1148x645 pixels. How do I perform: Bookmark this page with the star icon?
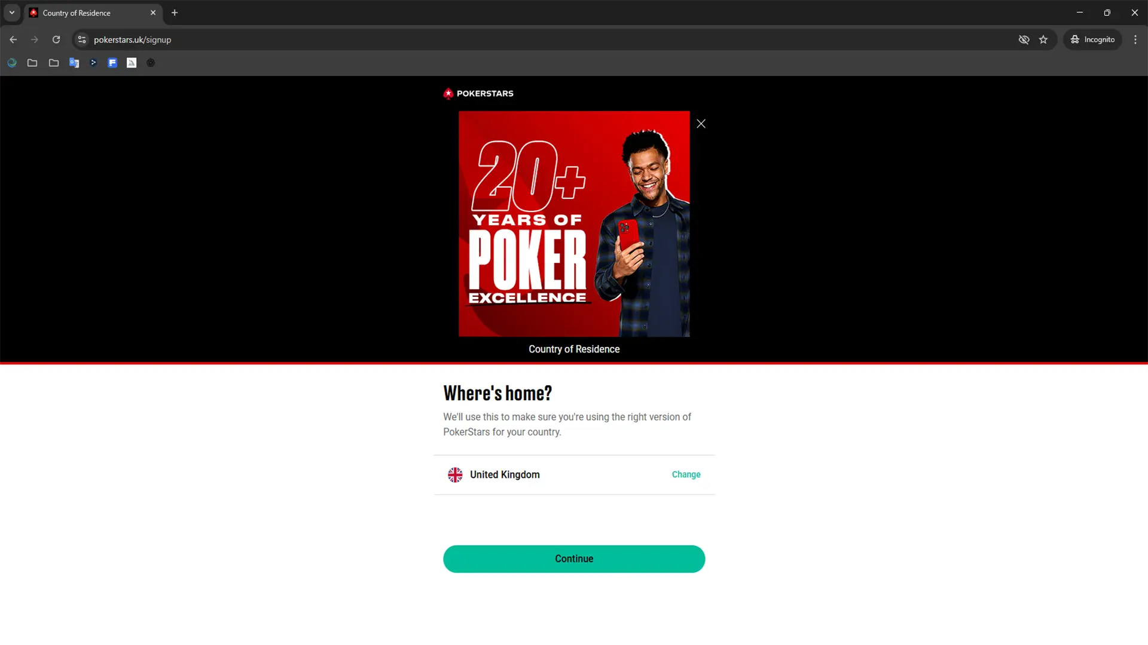coord(1043,39)
